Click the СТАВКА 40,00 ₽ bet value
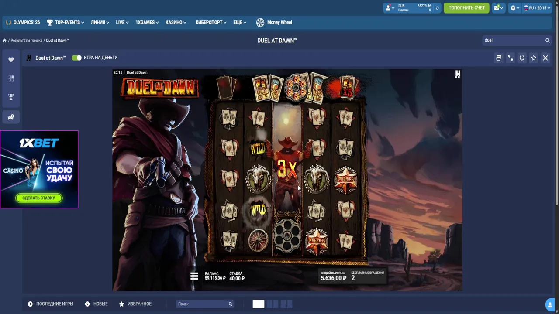 237,276
